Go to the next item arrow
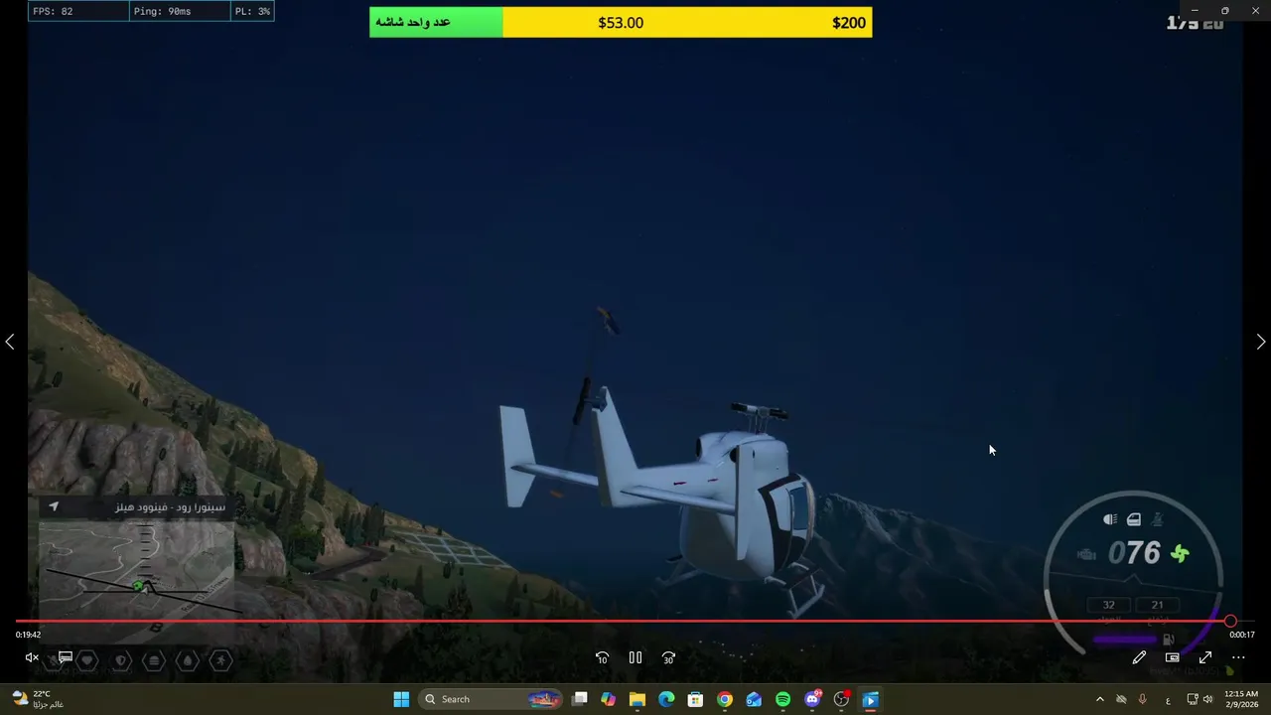This screenshot has width=1271, height=715. click(x=1261, y=342)
